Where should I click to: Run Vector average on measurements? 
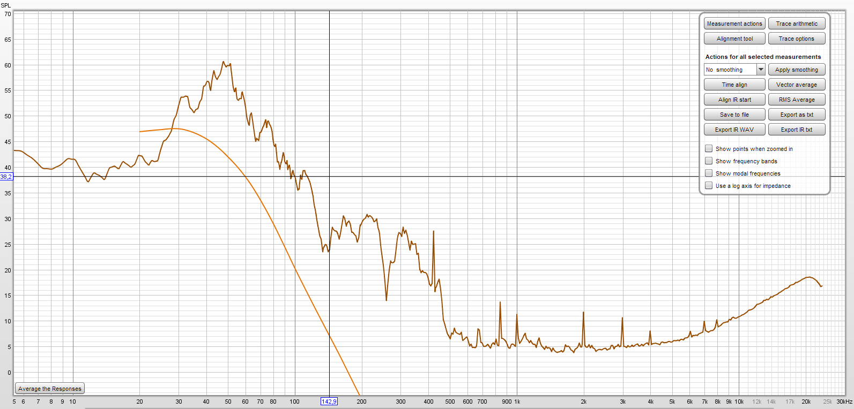(797, 85)
